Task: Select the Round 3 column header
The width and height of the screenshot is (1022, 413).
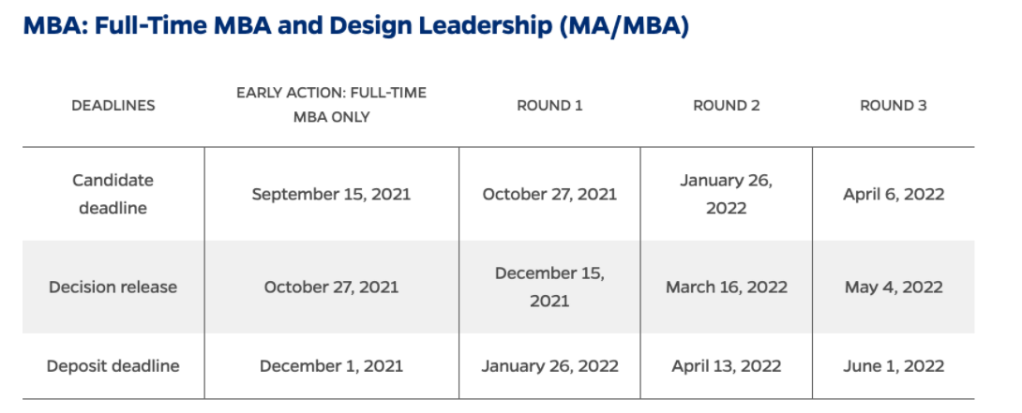Action: coord(894,106)
